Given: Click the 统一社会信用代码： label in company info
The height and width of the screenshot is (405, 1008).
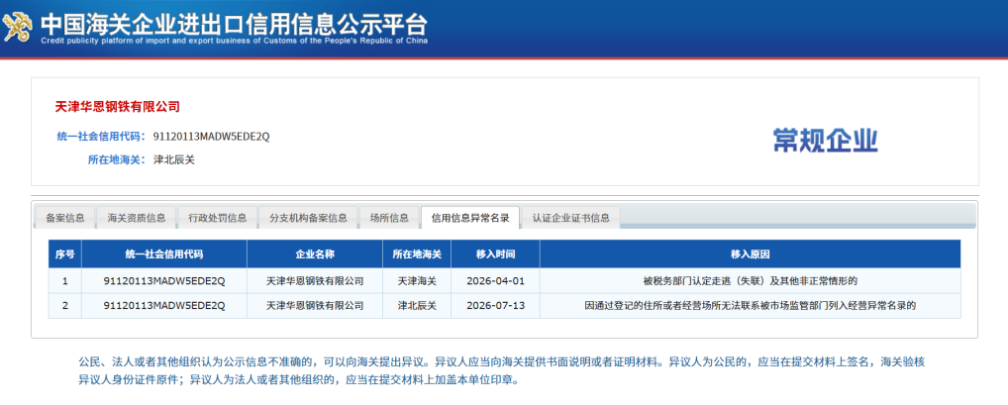Looking at the screenshot, I should click(x=102, y=137).
